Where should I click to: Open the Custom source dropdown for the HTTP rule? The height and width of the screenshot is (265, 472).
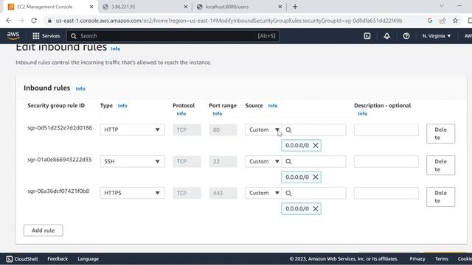263,130
